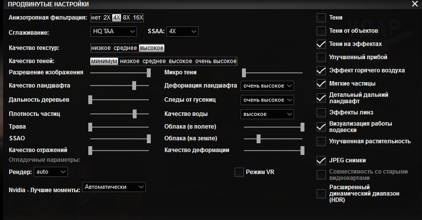Close the Продвинутые настройки window
The height and width of the screenshot is (220, 422).
[415, 4]
